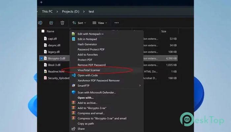Viewport: 231px width, 132px height.
Task: Expand the chevron after This PC
Action: (x=57, y=12)
